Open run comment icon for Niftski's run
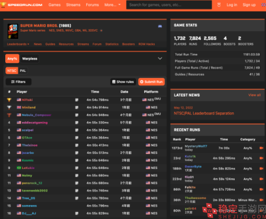This screenshot has width=266, height=219. (77, 100)
